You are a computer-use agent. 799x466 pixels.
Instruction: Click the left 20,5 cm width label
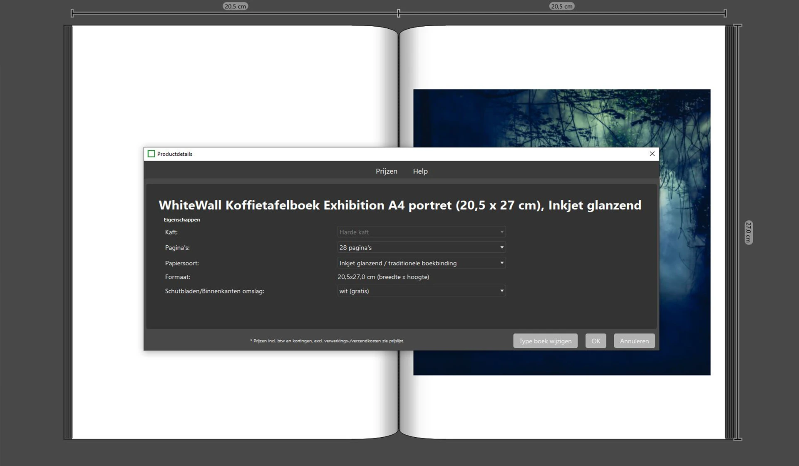tap(235, 6)
